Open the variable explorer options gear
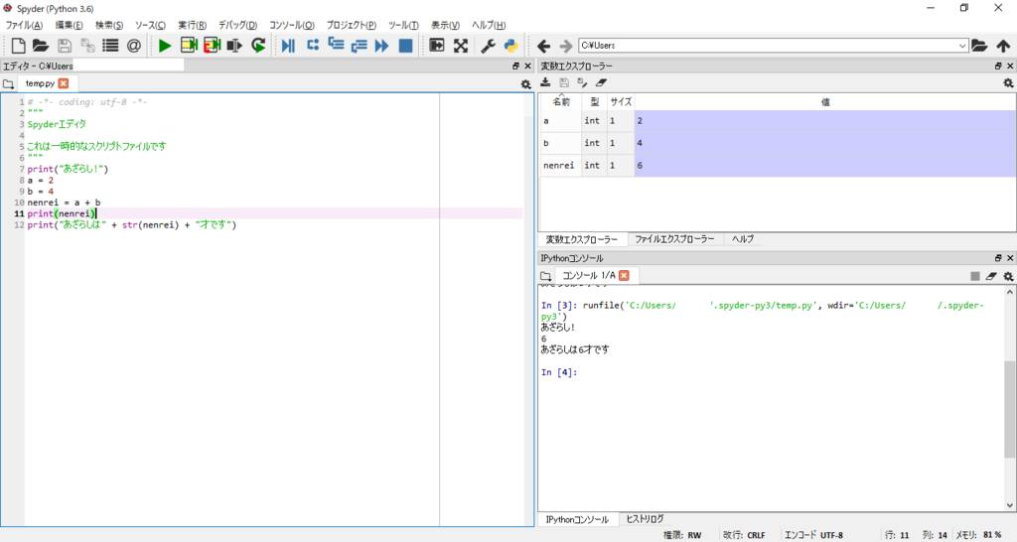The image size is (1017, 542). click(1008, 83)
